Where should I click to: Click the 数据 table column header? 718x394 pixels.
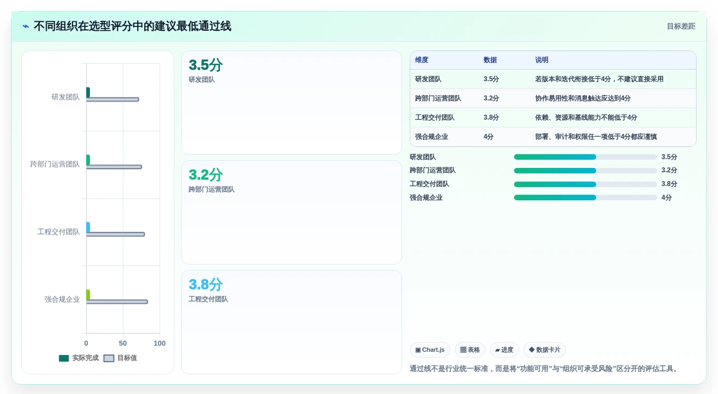pyautogui.click(x=490, y=60)
